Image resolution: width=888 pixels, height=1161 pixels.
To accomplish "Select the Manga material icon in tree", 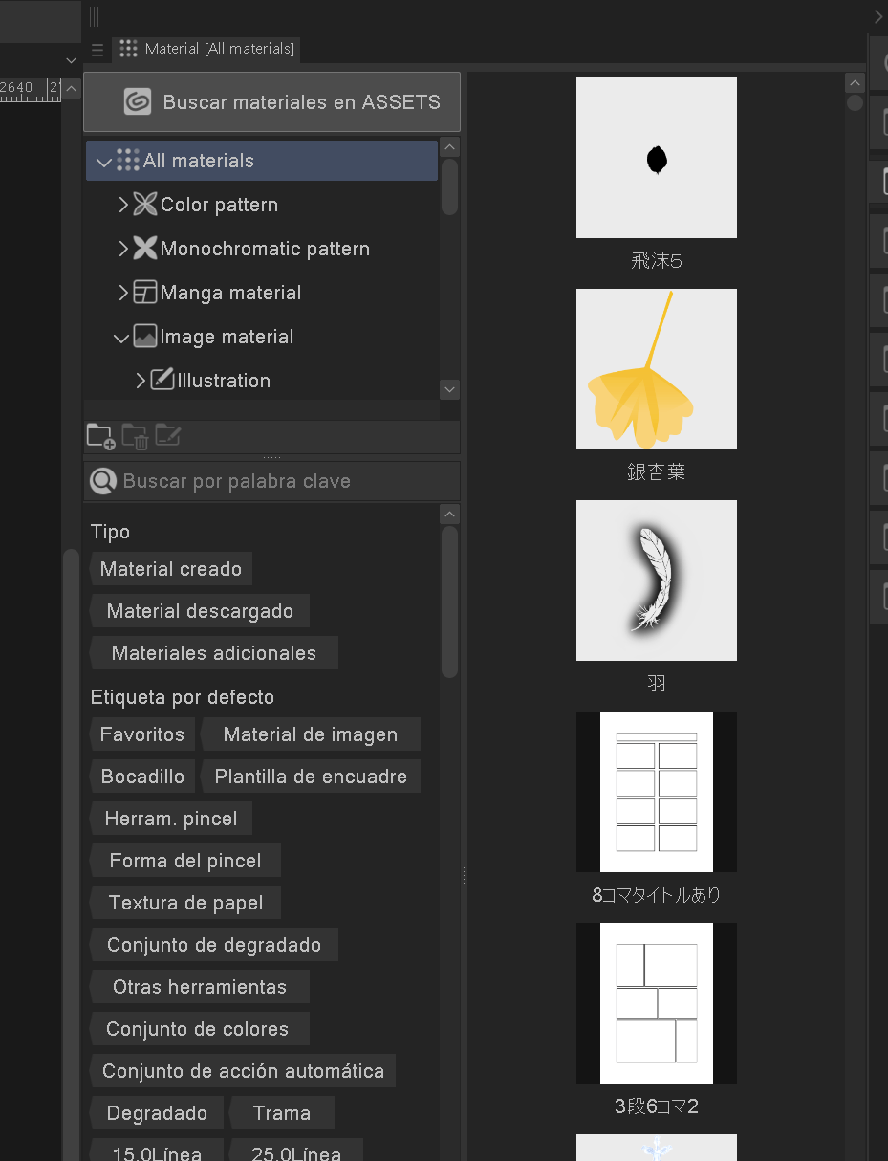I will [x=143, y=293].
